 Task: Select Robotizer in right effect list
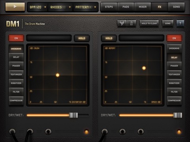pos(174,83)
